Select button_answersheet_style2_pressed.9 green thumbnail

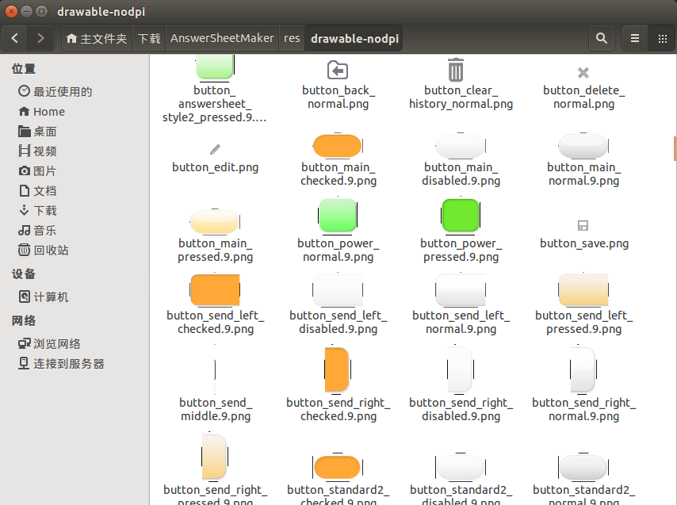215,67
